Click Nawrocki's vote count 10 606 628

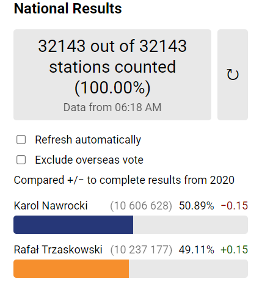click(x=141, y=206)
